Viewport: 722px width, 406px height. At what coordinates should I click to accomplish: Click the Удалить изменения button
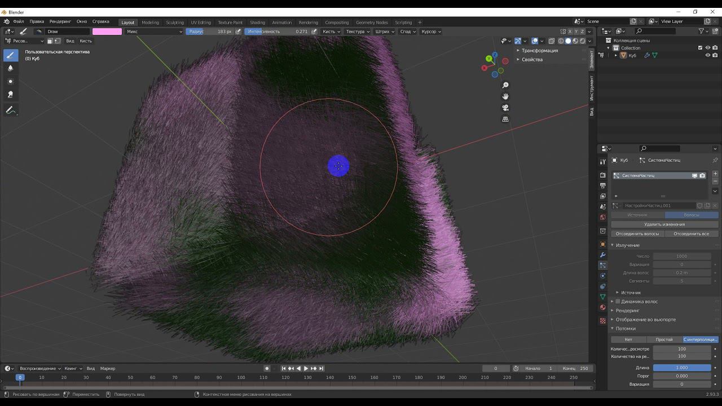click(x=664, y=224)
